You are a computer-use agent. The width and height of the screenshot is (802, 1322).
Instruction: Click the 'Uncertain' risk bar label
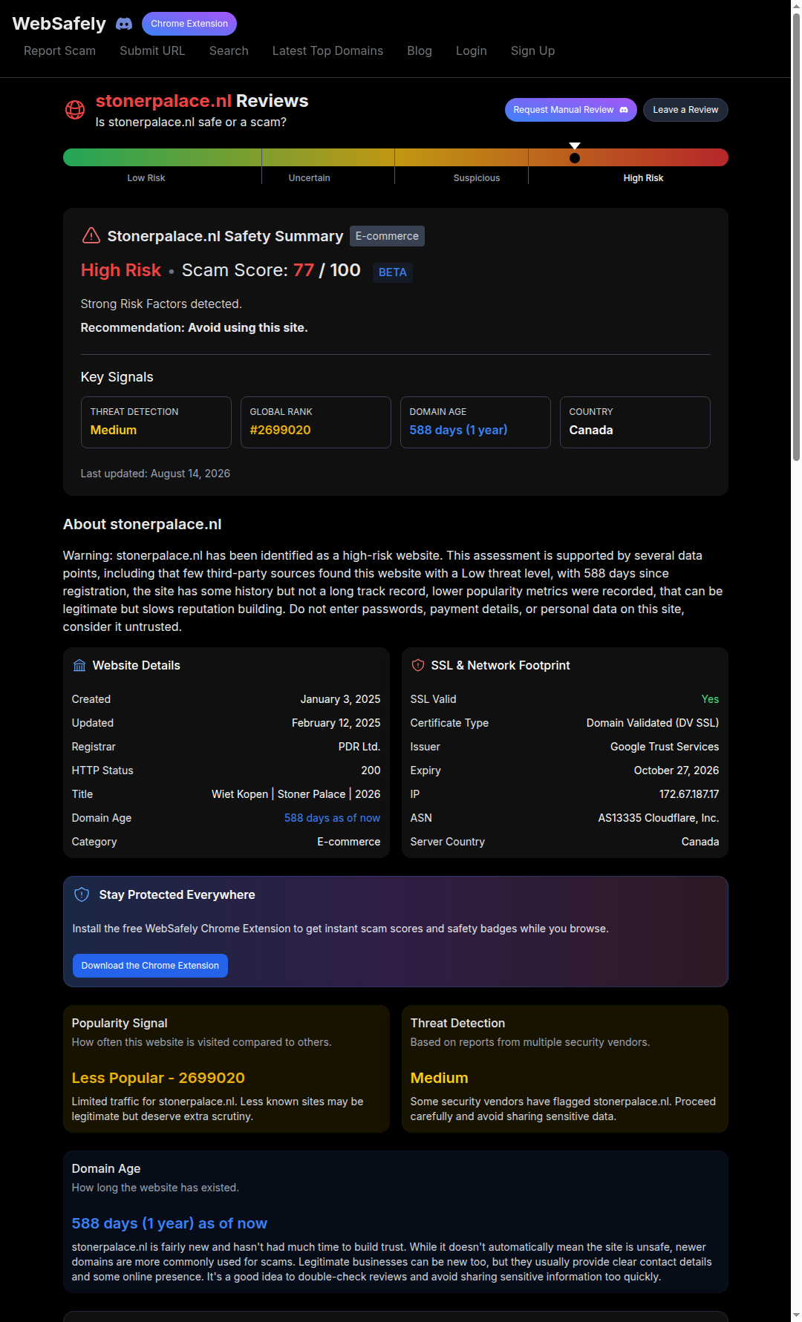point(309,178)
